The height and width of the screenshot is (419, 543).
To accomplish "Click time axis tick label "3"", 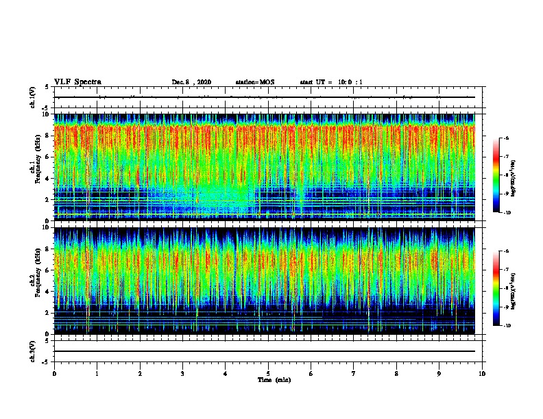I will click(182, 374).
